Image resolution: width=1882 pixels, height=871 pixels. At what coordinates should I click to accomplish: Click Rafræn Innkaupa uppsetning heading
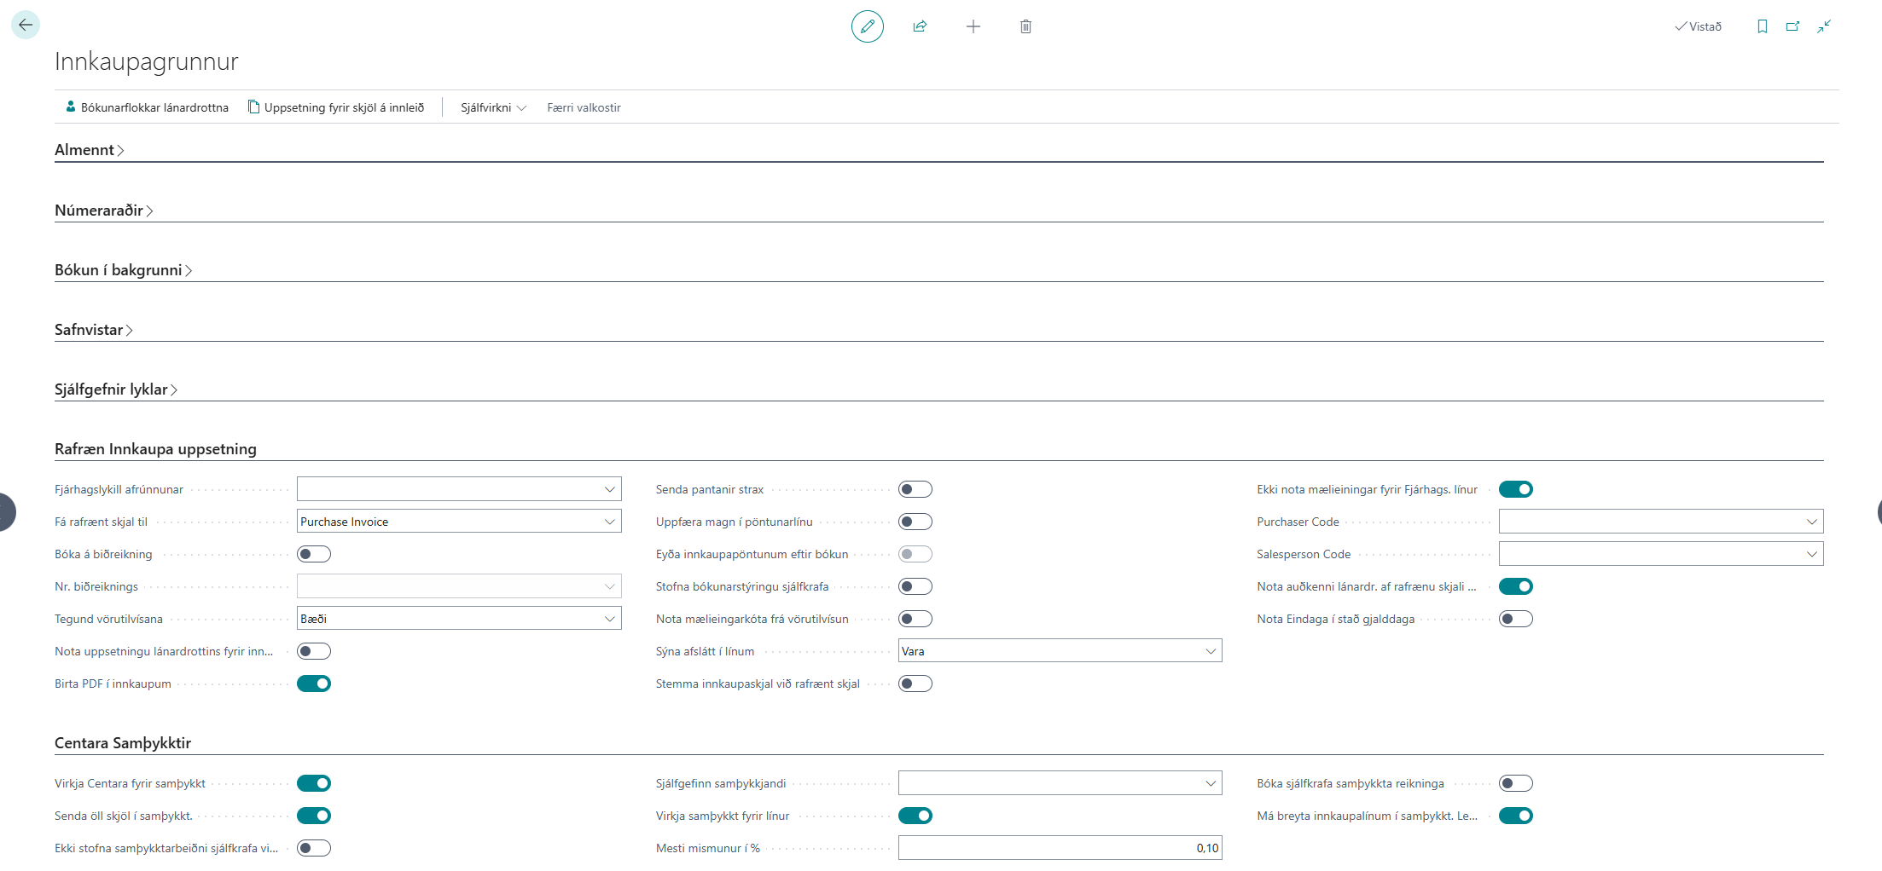tap(155, 449)
